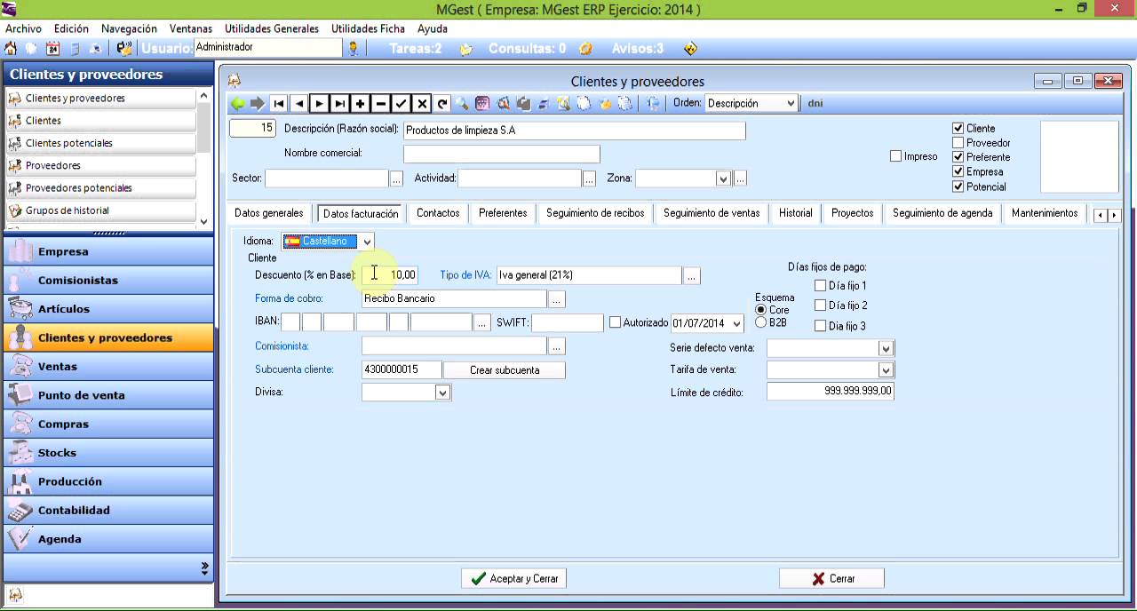
Task: Open the Idioma Castellano dropdown
Action: click(x=367, y=242)
